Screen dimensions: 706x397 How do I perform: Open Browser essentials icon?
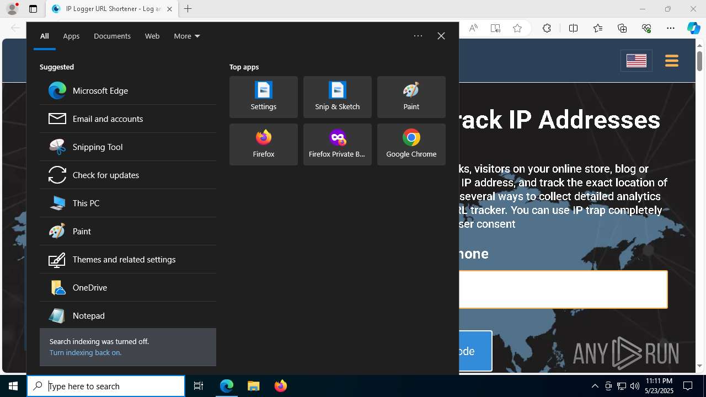[646, 29]
